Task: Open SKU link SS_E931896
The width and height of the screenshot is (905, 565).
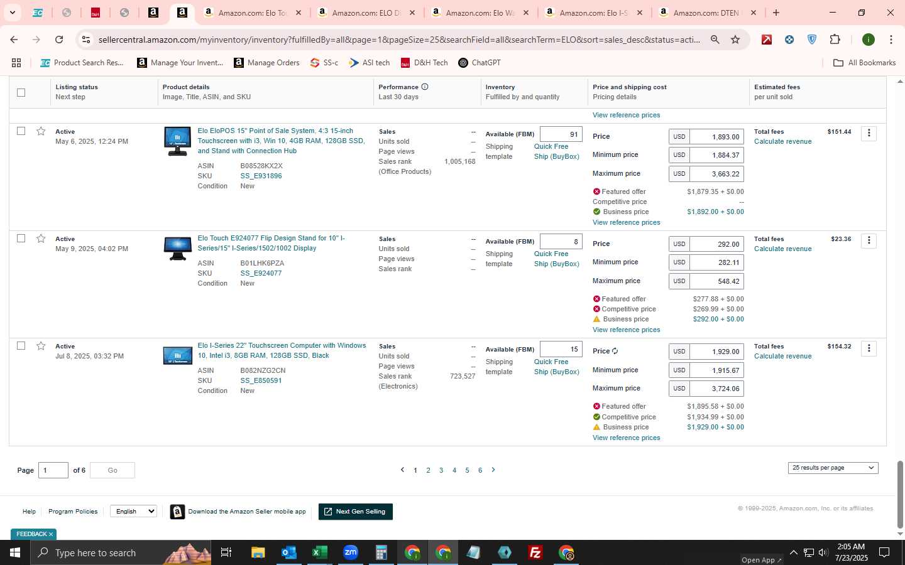Action: [x=261, y=176]
